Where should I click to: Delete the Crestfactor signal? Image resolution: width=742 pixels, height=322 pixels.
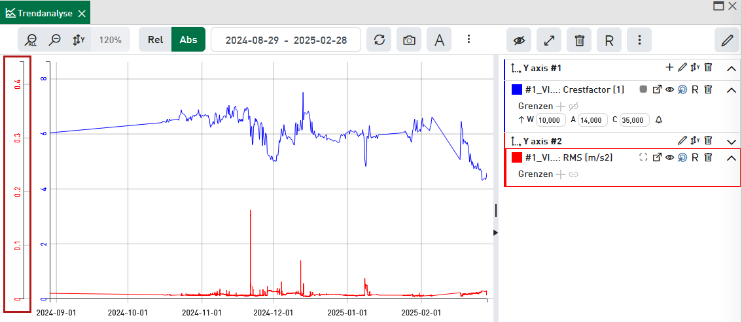click(x=708, y=89)
